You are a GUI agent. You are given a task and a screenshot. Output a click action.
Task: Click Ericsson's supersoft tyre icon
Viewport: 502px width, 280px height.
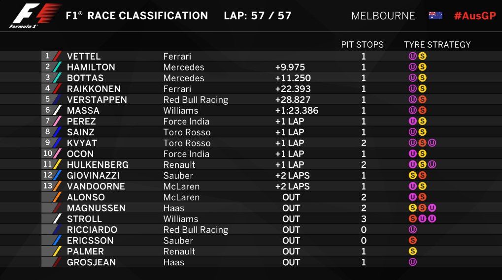[x=413, y=241]
